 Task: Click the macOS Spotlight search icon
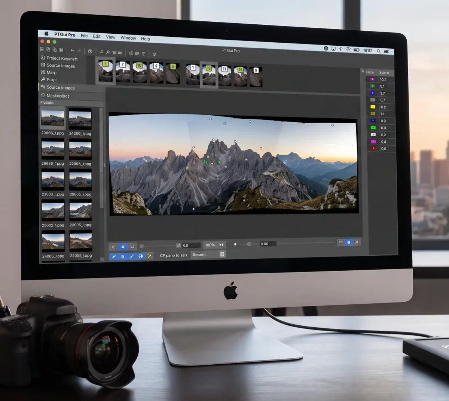(379, 51)
